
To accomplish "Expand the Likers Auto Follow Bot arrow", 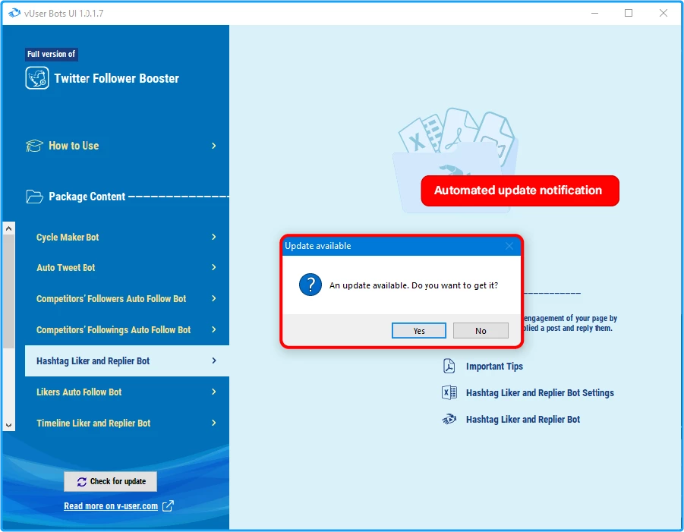I will pyautogui.click(x=214, y=392).
